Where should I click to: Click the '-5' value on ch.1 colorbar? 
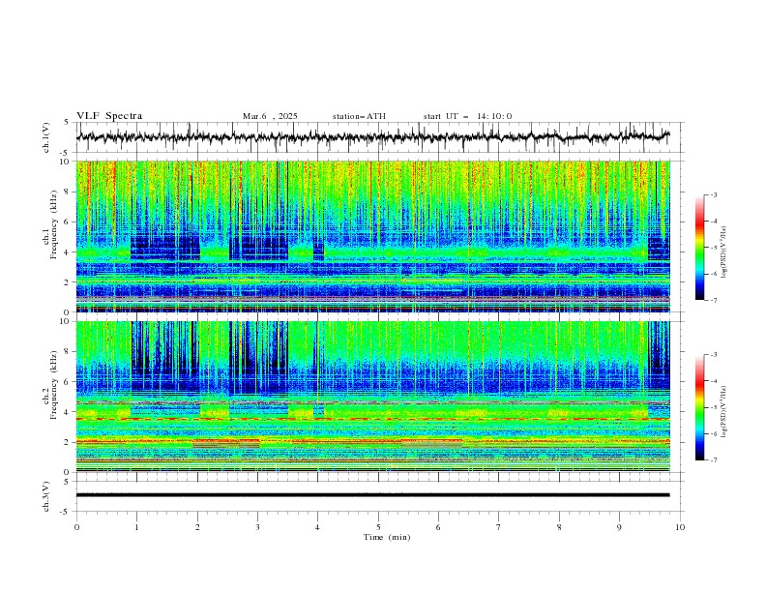713,248
